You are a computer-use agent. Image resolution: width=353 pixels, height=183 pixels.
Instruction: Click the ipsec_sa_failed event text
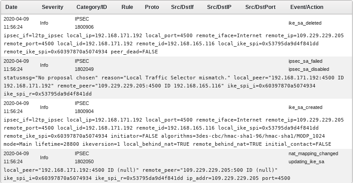[305, 61]
